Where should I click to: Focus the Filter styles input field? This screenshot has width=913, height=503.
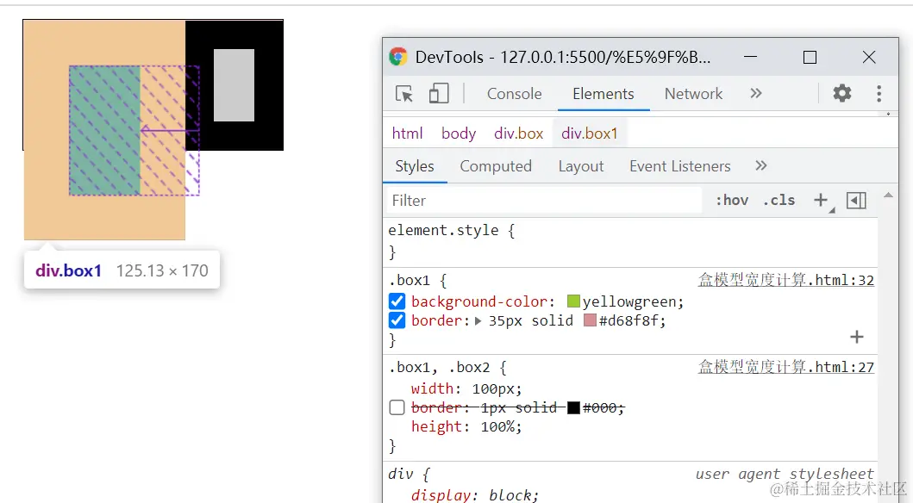[x=544, y=201]
